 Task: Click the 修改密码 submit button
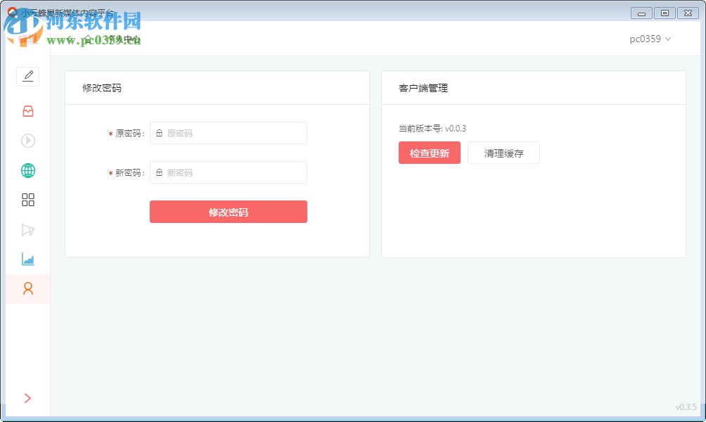pos(228,212)
